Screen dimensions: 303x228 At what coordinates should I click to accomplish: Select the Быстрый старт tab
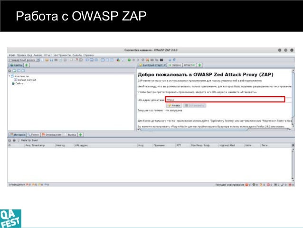[x=152, y=65]
